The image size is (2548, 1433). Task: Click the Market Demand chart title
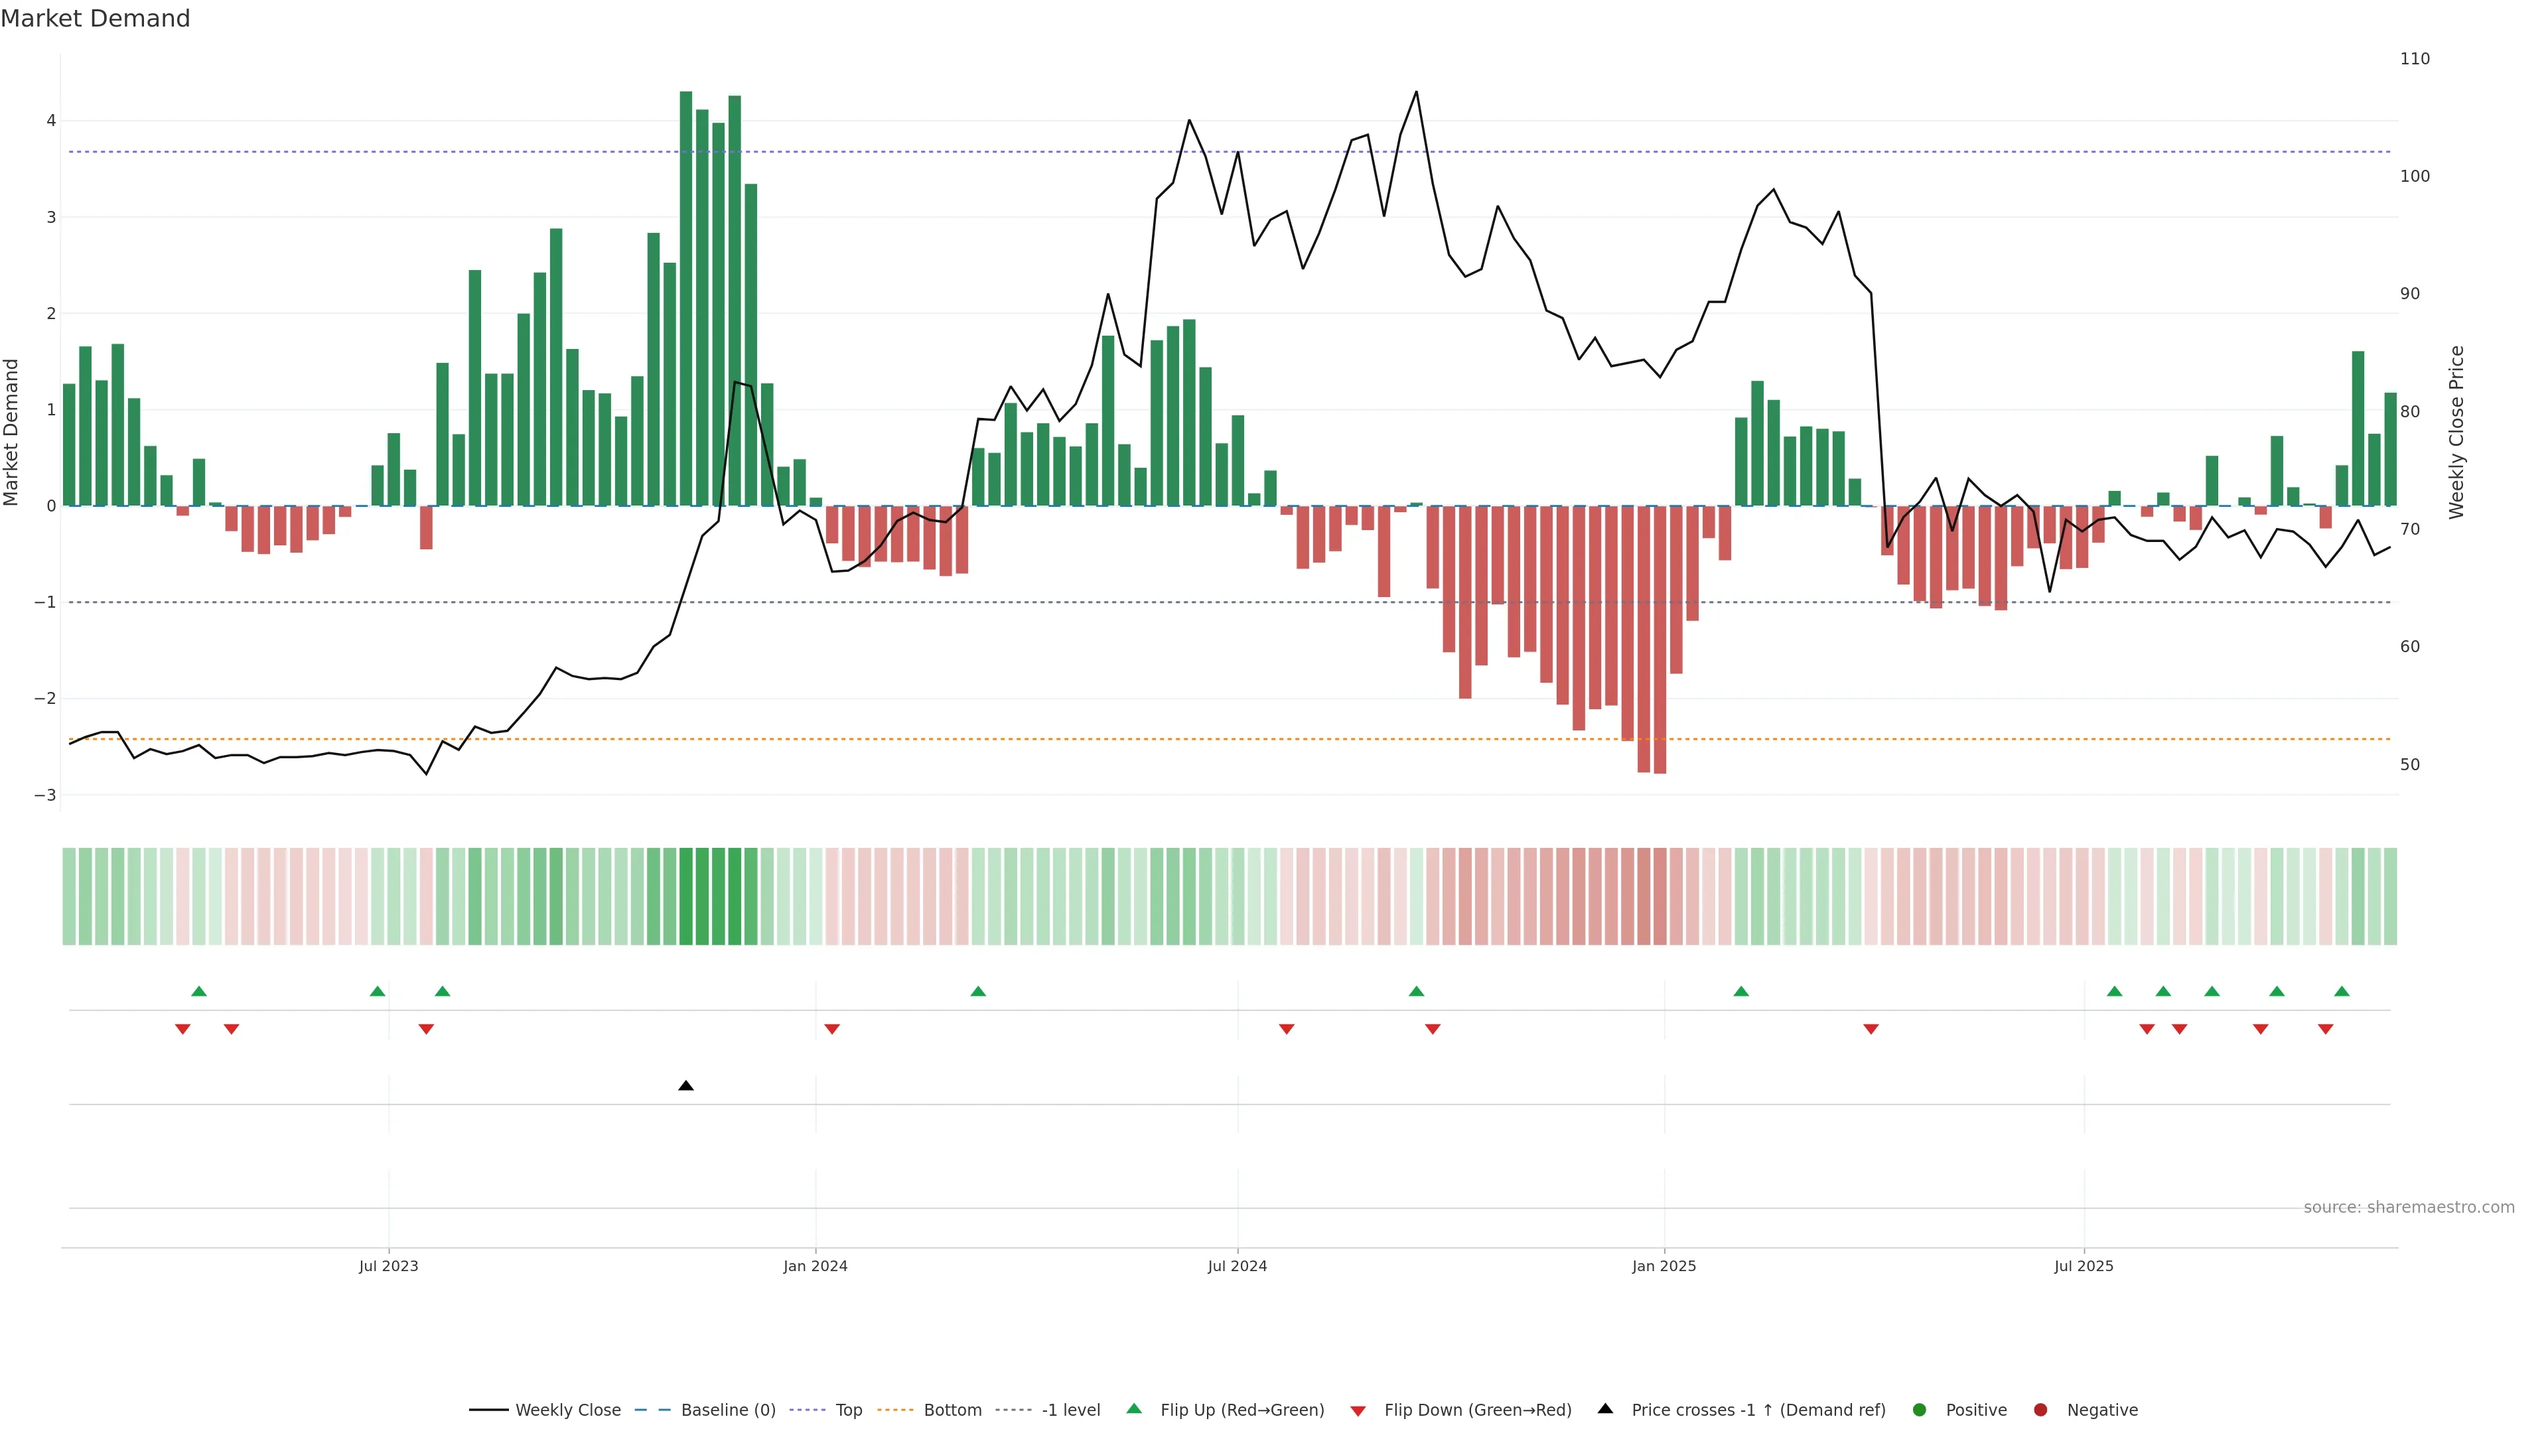click(95, 19)
